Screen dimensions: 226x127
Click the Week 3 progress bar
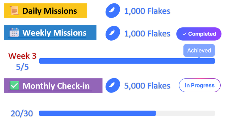[x=127, y=61]
